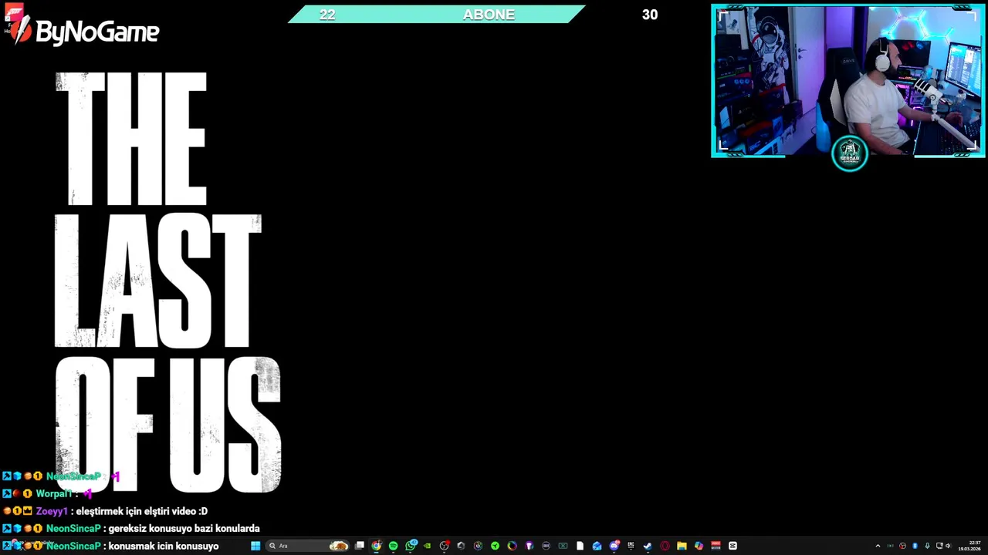Open Opera GX browser from the taskbar
The image size is (988, 555).
tap(665, 546)
